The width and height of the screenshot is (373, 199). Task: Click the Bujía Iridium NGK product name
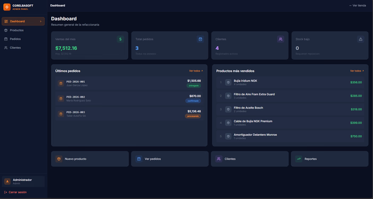click(x=246, y=81)
